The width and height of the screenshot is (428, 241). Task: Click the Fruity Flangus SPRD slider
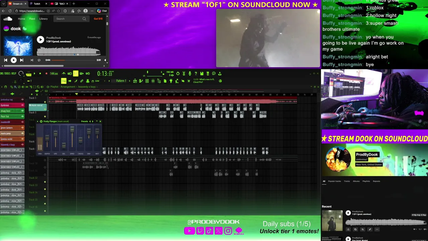(x=72, y=138)
